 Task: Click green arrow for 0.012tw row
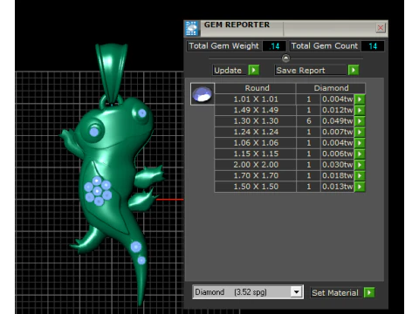click(360, 110)
